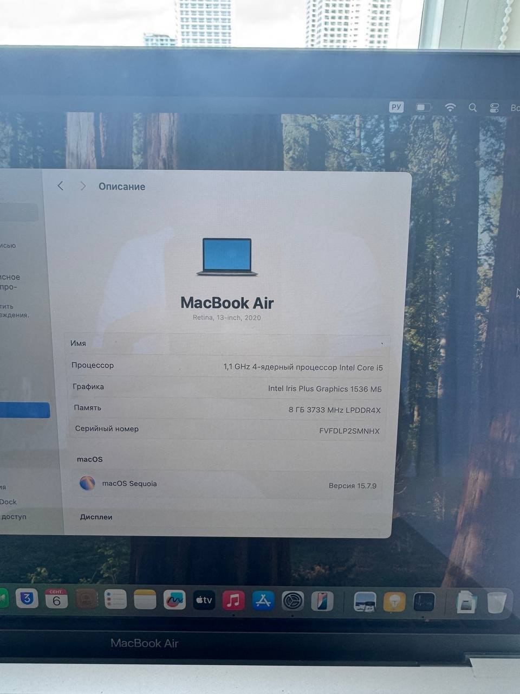
Task: Click System Settings icon in Dock
Action: point(292,601)
